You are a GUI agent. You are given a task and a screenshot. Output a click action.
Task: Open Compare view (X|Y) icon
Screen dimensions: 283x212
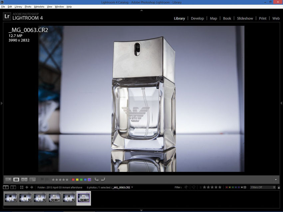(24, 179)
